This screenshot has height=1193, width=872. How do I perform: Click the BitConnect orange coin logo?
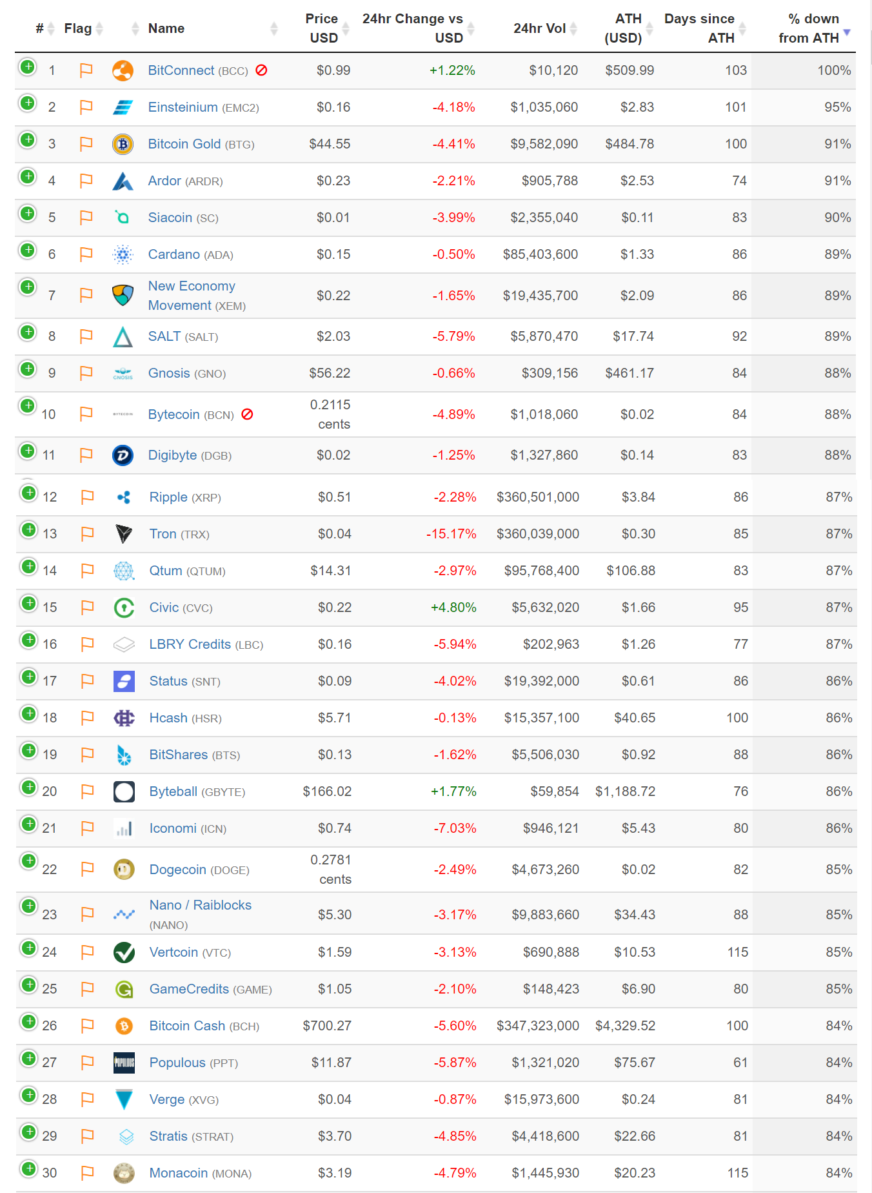[123, 70]
